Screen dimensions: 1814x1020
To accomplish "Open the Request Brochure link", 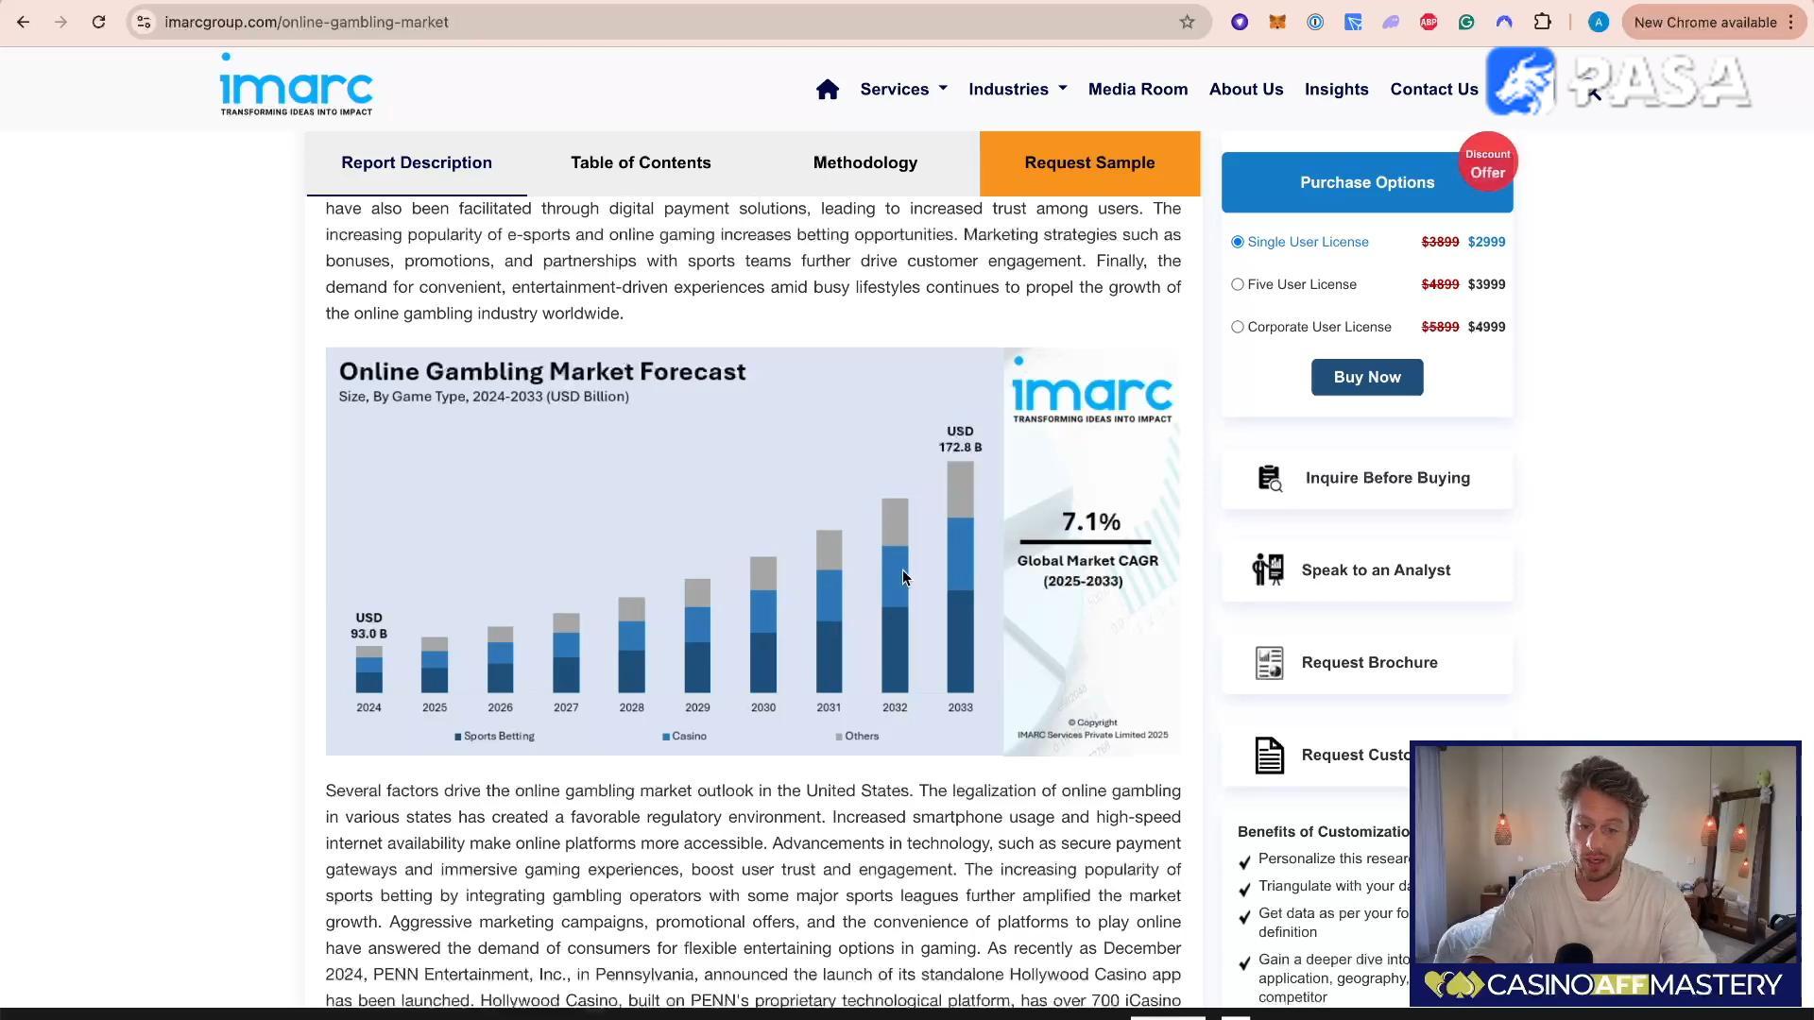I will [x=1369, y=663].
